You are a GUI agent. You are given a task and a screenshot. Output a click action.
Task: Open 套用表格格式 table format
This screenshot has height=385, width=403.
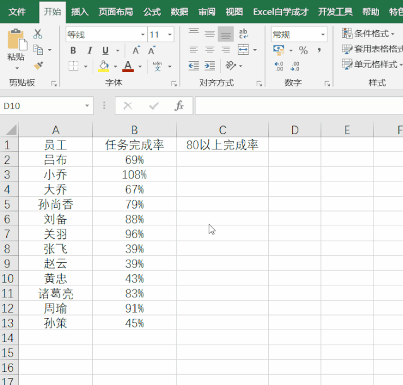coord(372,49)
